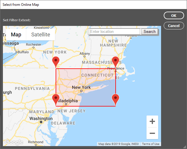Zoom in with the plus icon
The width and height of the screenshot is (187, 149).
pos(152,121)
